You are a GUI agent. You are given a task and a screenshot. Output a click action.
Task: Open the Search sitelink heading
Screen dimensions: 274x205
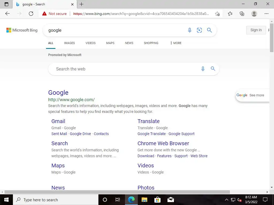pyautogui.click(x=59, y=143)
